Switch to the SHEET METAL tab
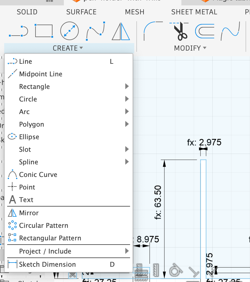The width and height of the screenshot is (250, 282). (194, 12)
